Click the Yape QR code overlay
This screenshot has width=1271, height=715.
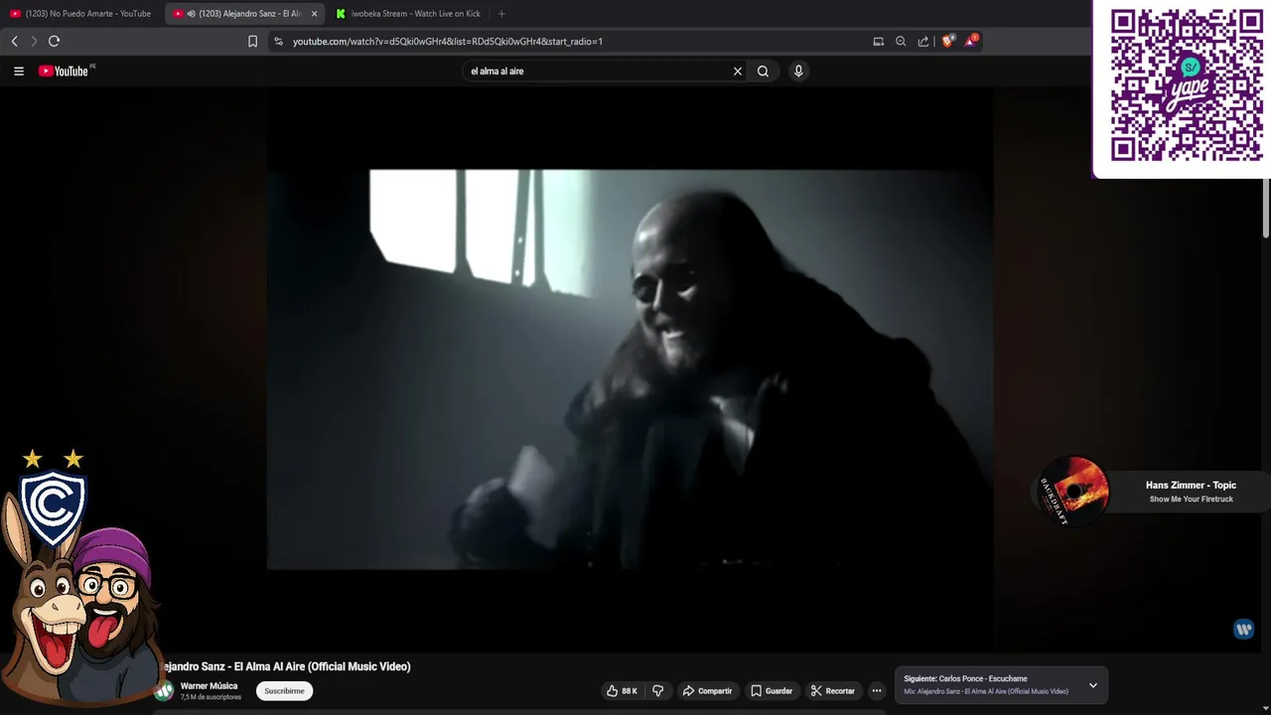(x=1186, y=85)
